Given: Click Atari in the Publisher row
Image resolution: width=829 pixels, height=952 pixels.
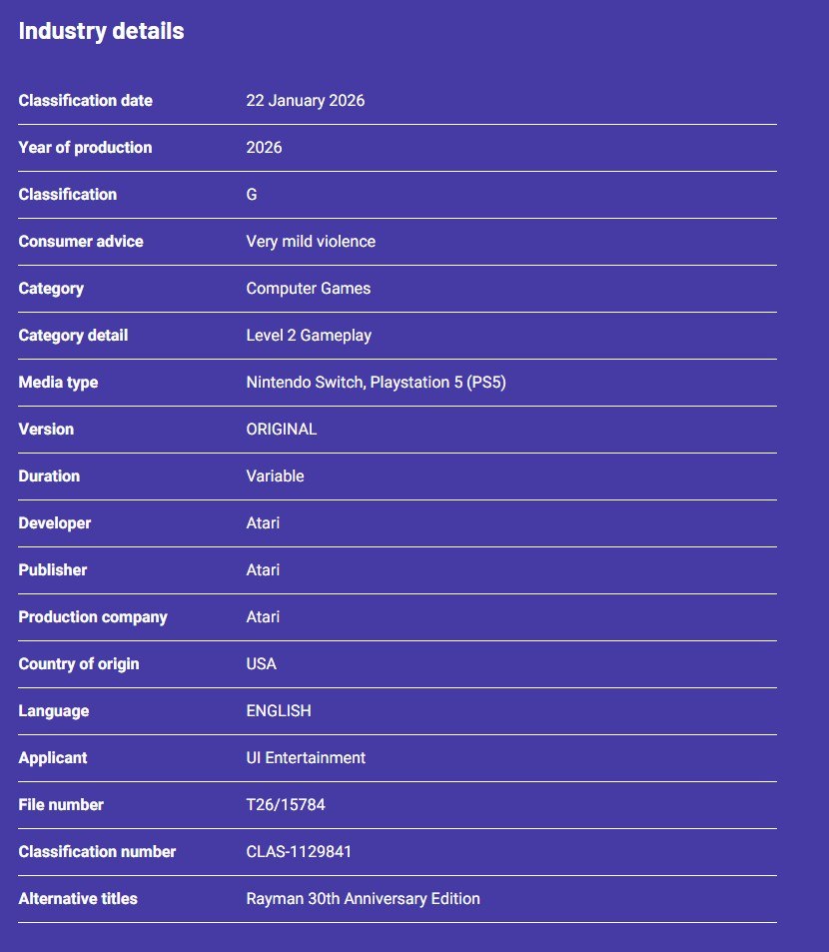Looking at the screenshot, I should (x=263, y=570).
